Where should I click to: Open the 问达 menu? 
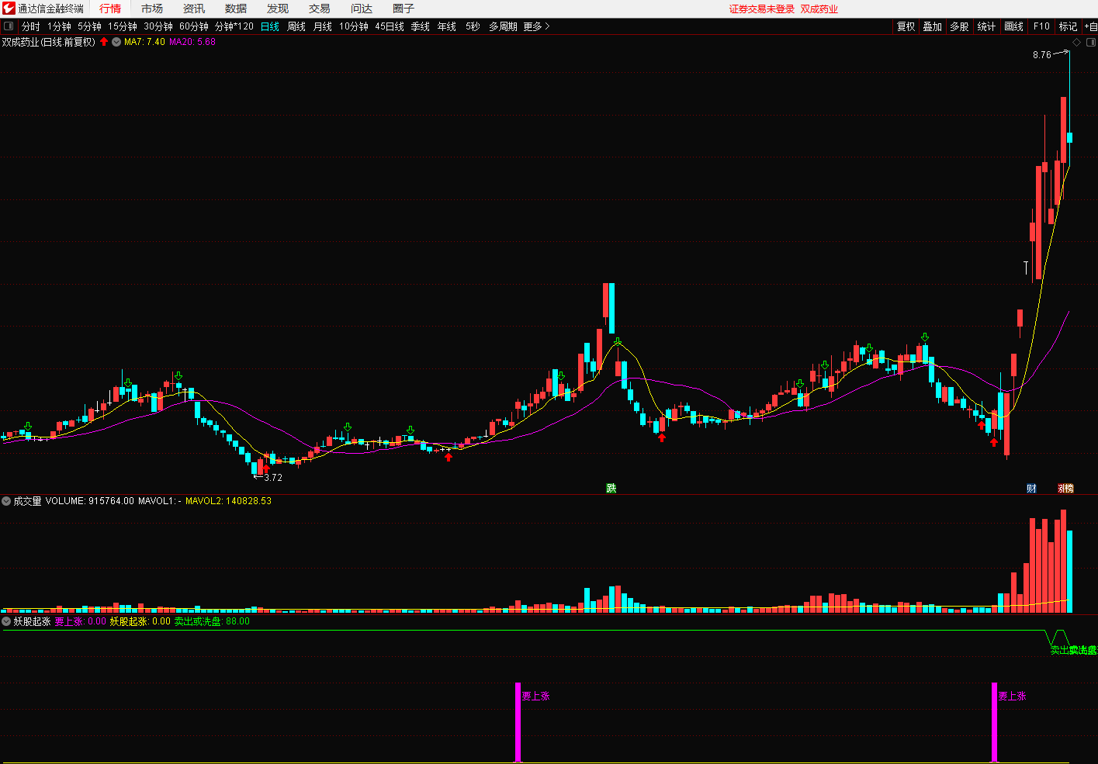[x=362, y=9]
